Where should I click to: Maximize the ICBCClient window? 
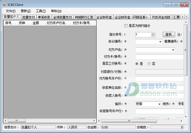click(x=176, y=5)
